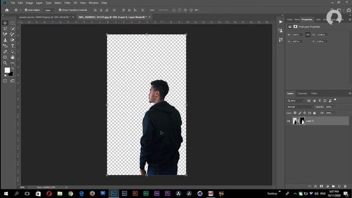The width and height of the screenshot is (352, 198).
Task: Swap foreground and background colors arrow
Action: click(x=12, y=68)
